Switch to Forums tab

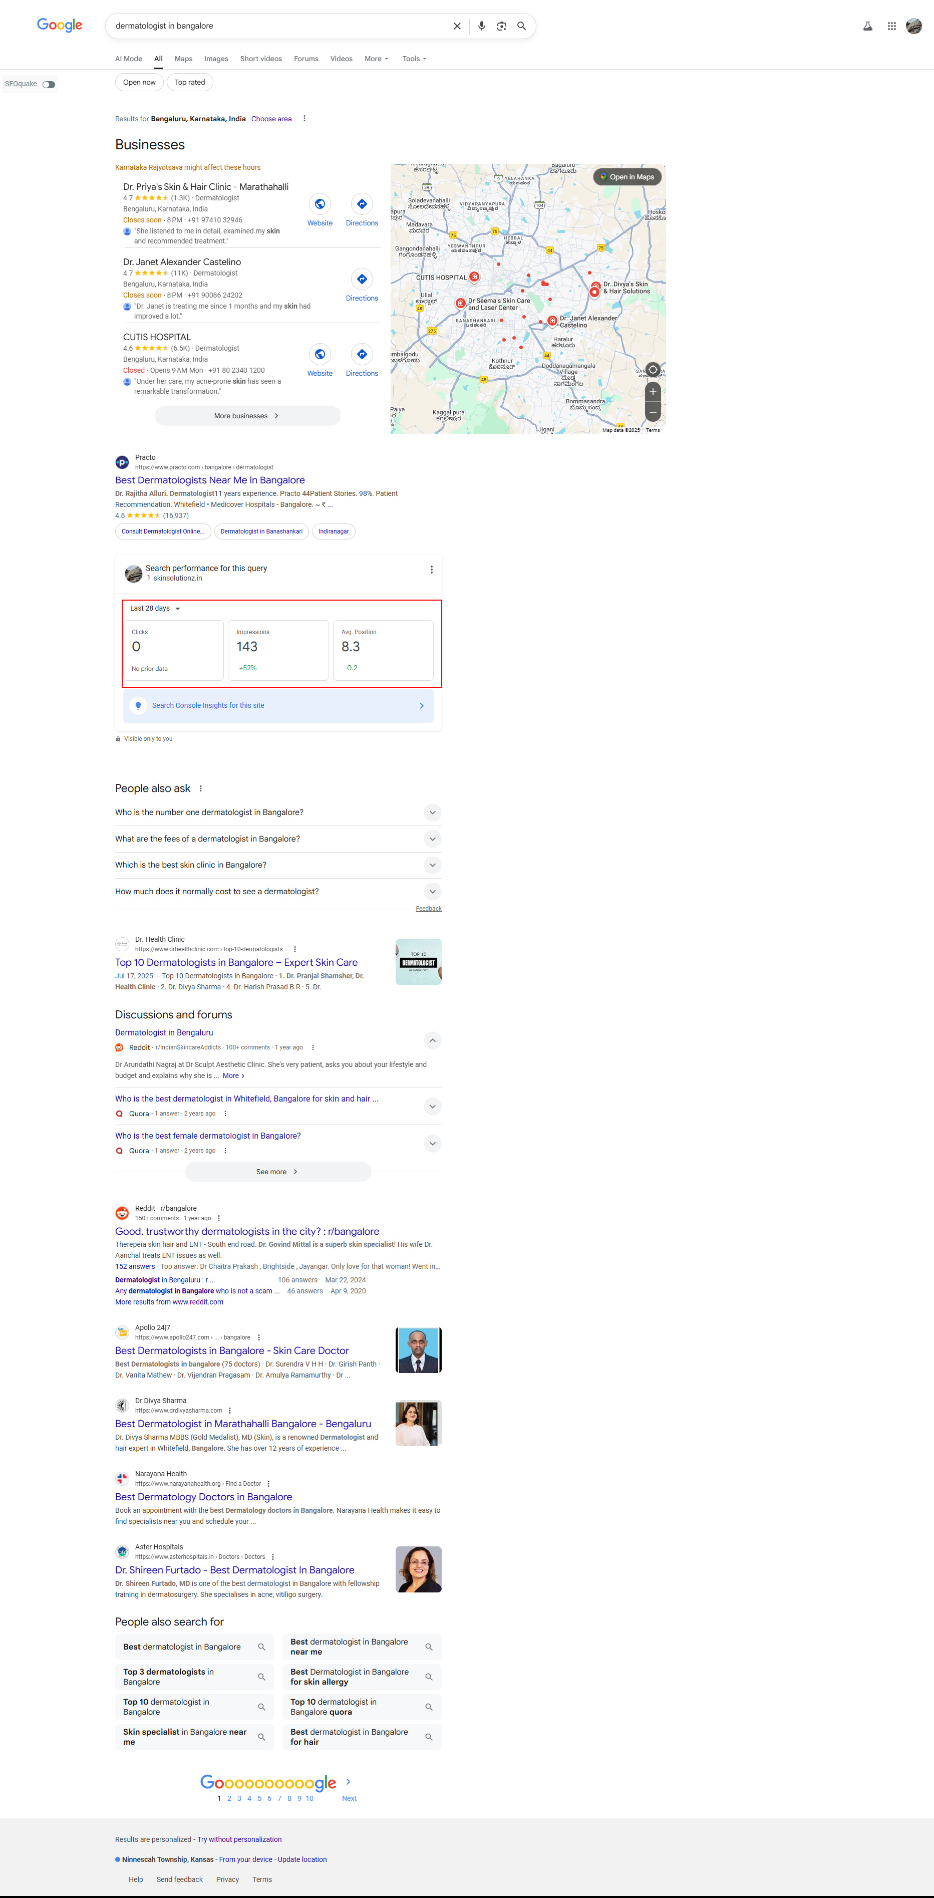[305, 59]
